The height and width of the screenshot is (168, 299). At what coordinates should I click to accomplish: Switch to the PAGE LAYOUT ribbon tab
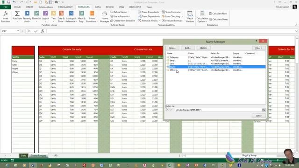(x=65, y=7)
